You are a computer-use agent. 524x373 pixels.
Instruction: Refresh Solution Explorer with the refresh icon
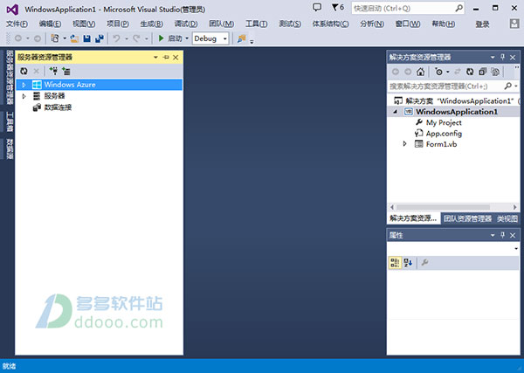pyautogui.click(x=470, y=72)
